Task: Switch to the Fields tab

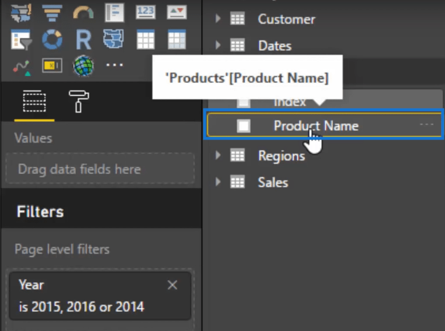Action: coord(35,102)
